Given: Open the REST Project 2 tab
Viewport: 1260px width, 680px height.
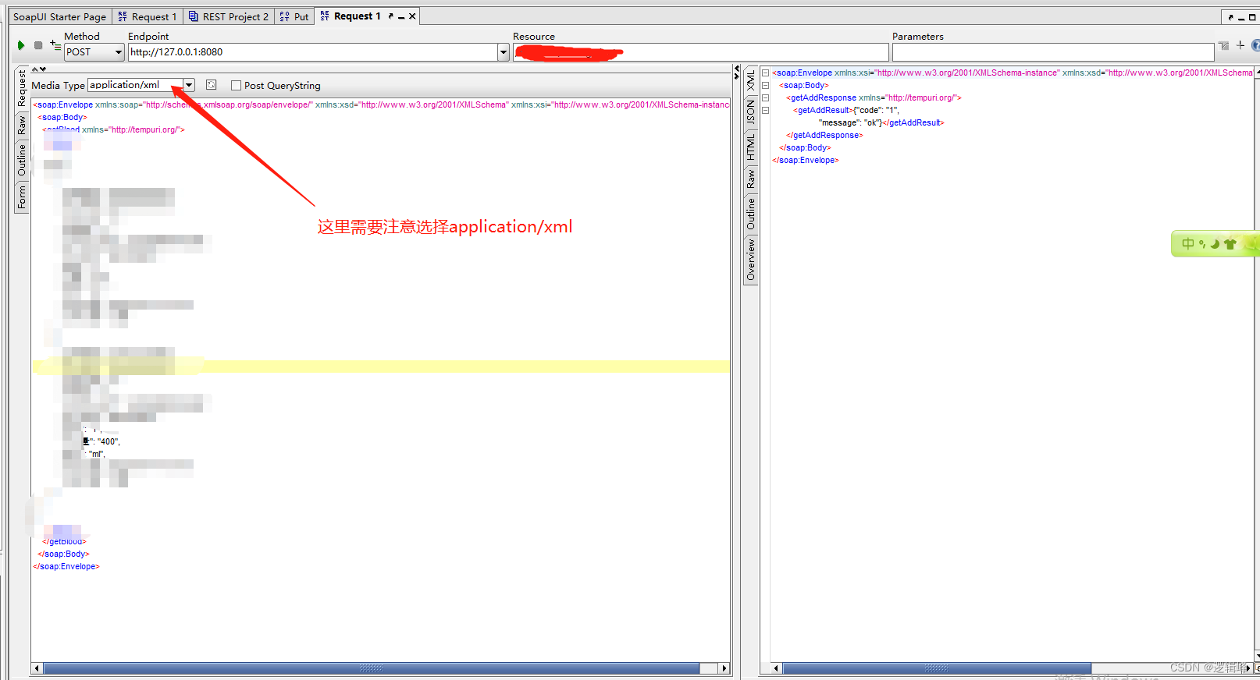Looking at the screenshot, I should point(229,16).
